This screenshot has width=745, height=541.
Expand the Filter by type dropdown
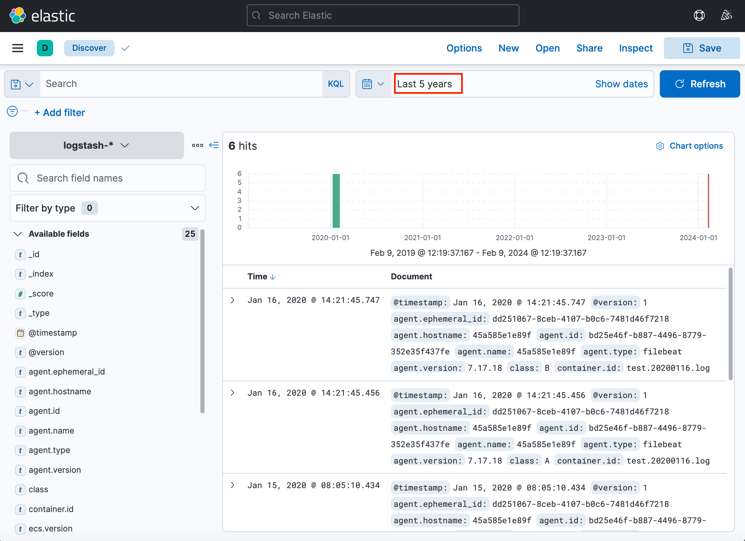[107, 208]
